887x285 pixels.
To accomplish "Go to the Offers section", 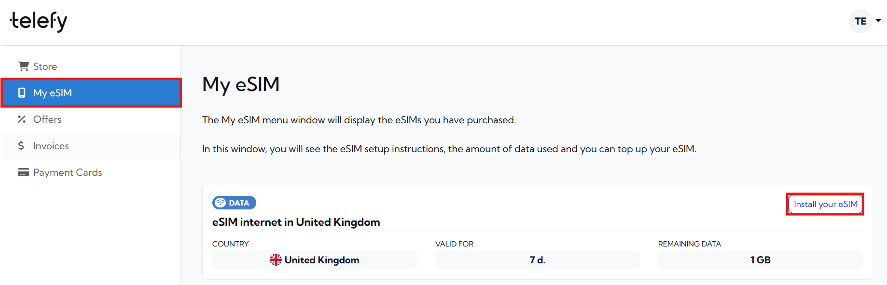I will (x=47, y=119).
